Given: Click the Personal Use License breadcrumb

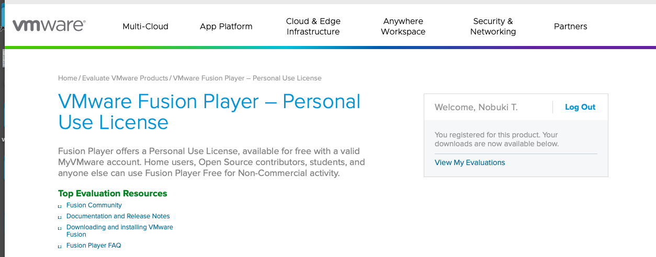Looking at the screenshot, I should coord(247,78).
